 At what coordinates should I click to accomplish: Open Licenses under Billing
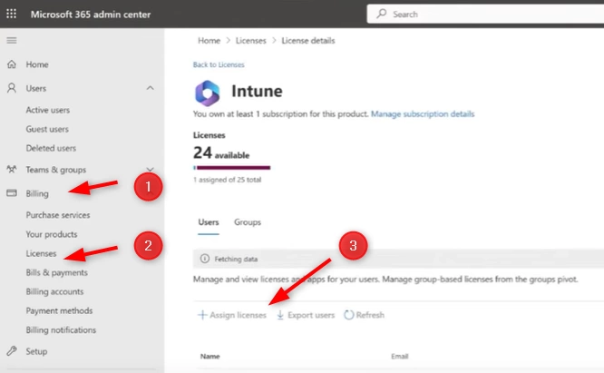[x=41, y=253]
